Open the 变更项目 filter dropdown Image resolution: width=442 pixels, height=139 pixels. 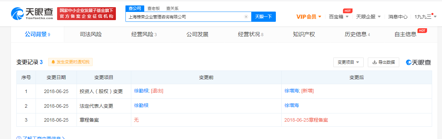348,62
